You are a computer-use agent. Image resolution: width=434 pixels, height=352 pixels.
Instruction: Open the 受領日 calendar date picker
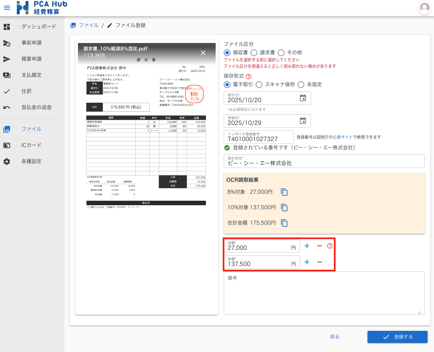pyautogui.click(x=303, y=121)
